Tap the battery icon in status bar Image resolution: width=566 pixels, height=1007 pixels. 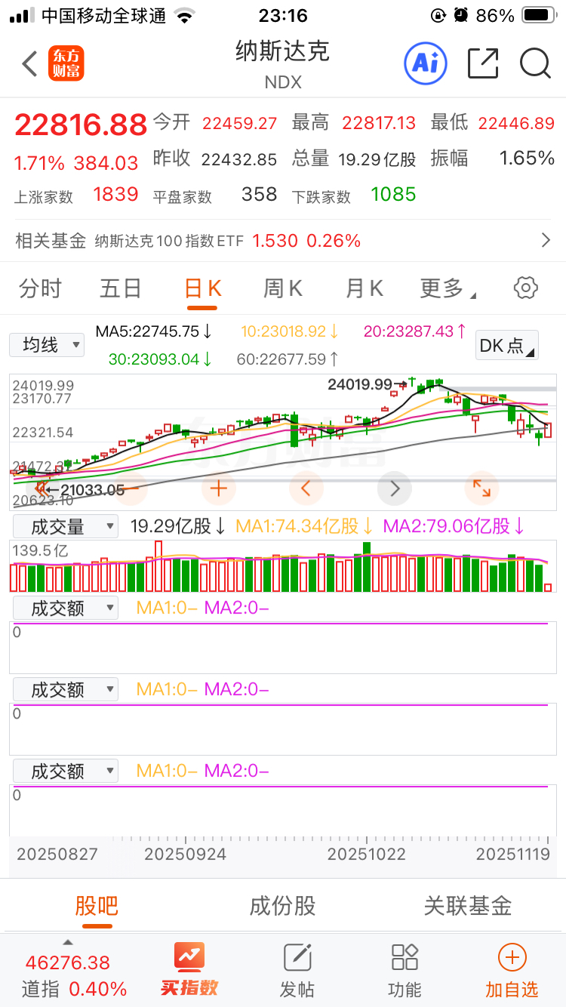pos(540,15)
